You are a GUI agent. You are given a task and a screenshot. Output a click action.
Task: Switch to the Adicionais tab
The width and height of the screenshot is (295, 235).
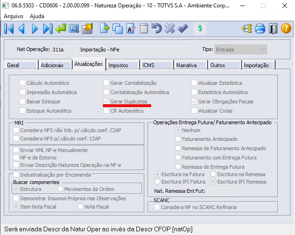[55, 65]
